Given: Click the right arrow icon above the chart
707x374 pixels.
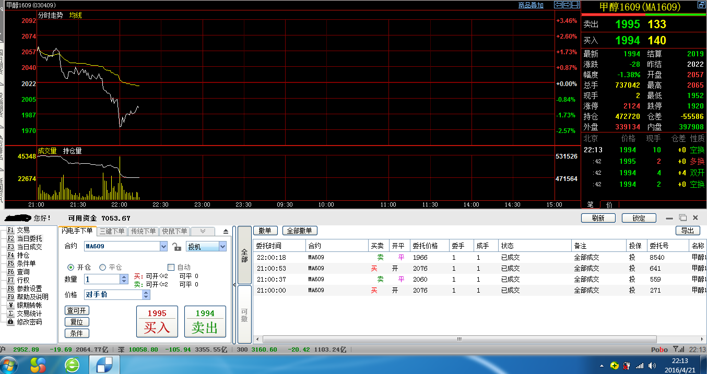Looking at the screenshot, I should [567, 5].
